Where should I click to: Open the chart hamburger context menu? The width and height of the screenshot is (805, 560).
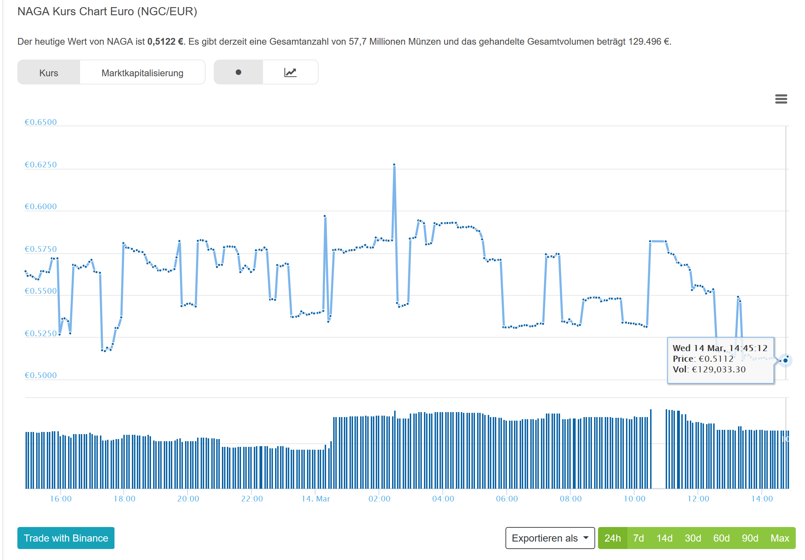781,99
